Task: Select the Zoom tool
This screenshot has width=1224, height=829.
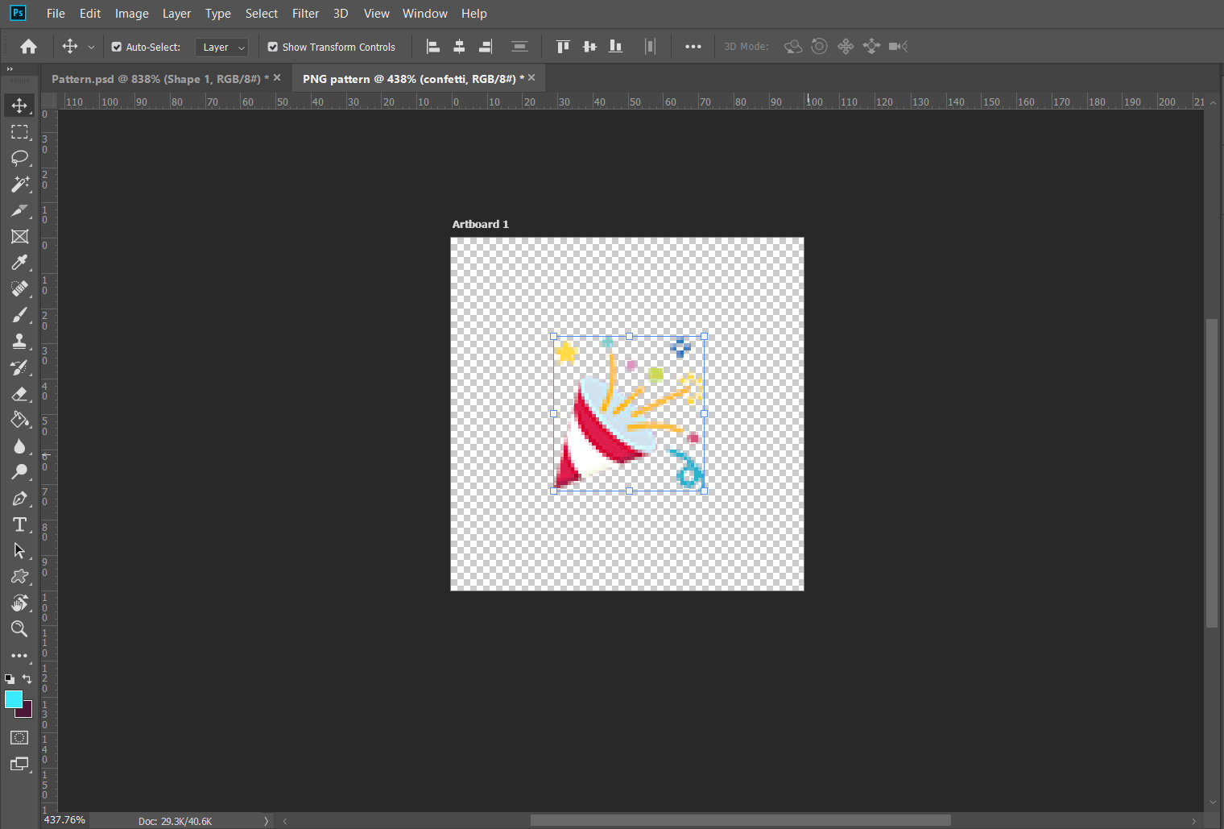Action: point(19,629)
